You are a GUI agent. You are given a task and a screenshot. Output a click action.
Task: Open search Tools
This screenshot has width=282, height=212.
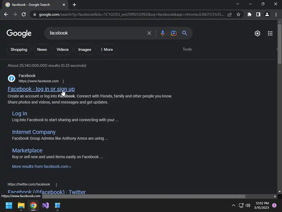click(187, 49)
